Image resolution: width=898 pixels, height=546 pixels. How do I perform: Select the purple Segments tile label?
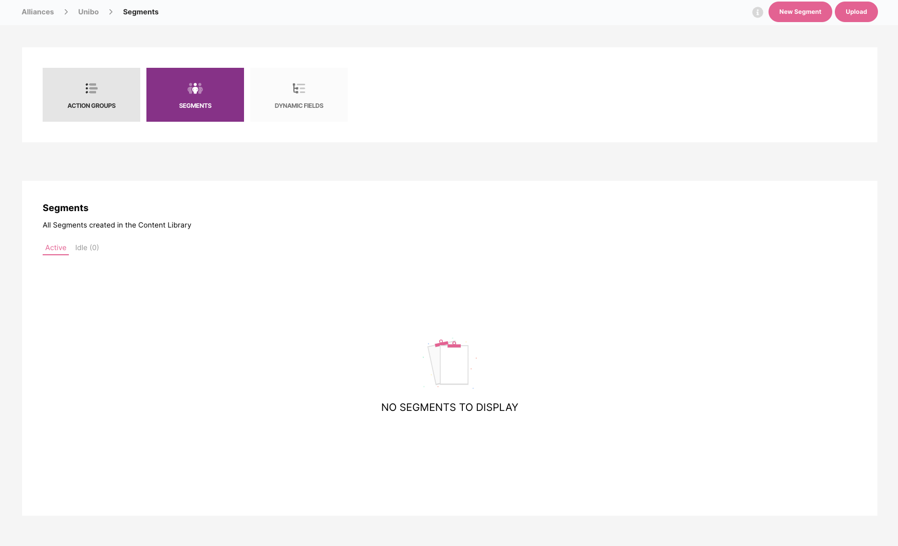(195, 106)
